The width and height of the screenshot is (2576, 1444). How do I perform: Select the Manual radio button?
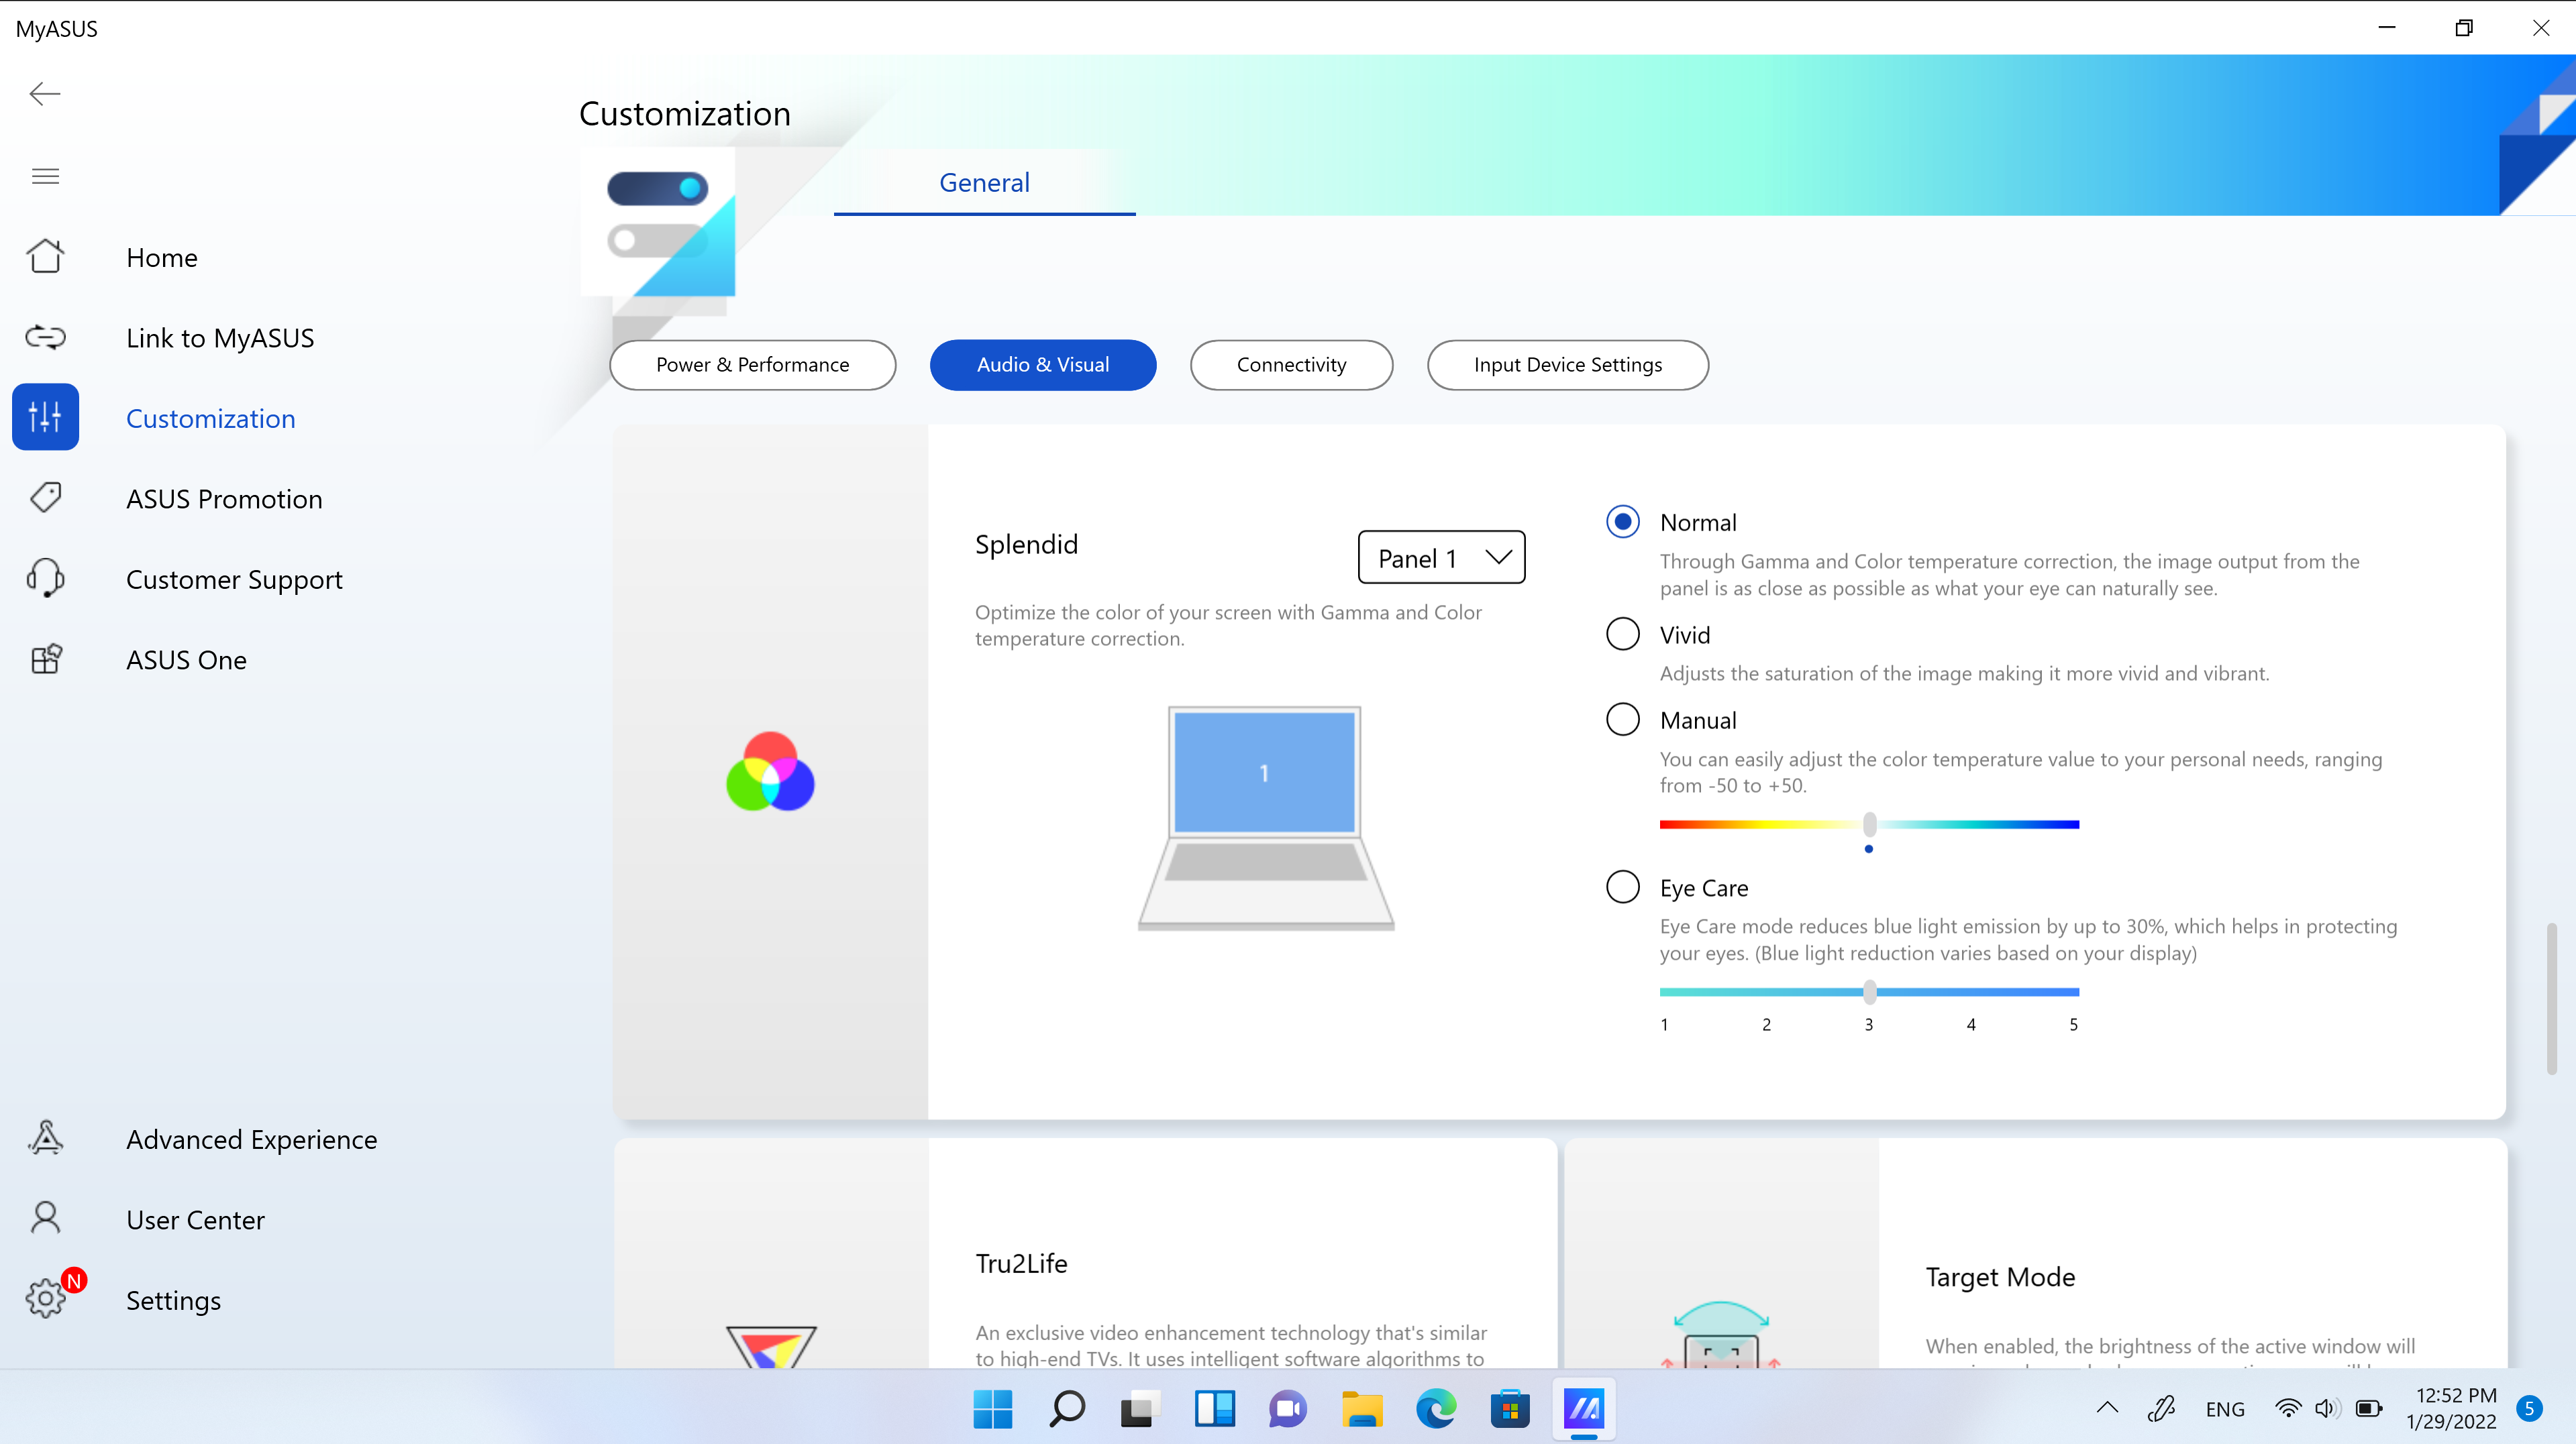[1622, 720]
